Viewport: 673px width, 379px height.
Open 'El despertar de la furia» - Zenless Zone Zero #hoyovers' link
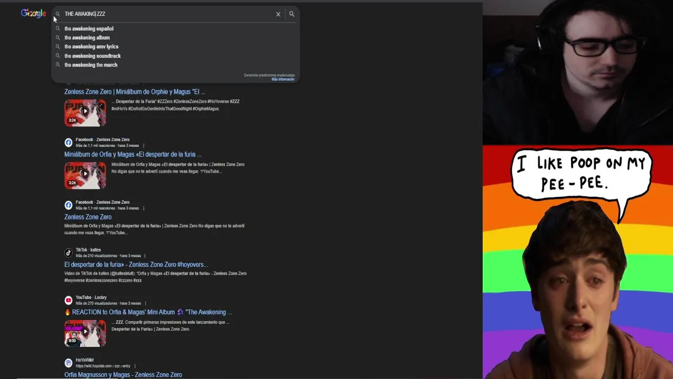136,265
